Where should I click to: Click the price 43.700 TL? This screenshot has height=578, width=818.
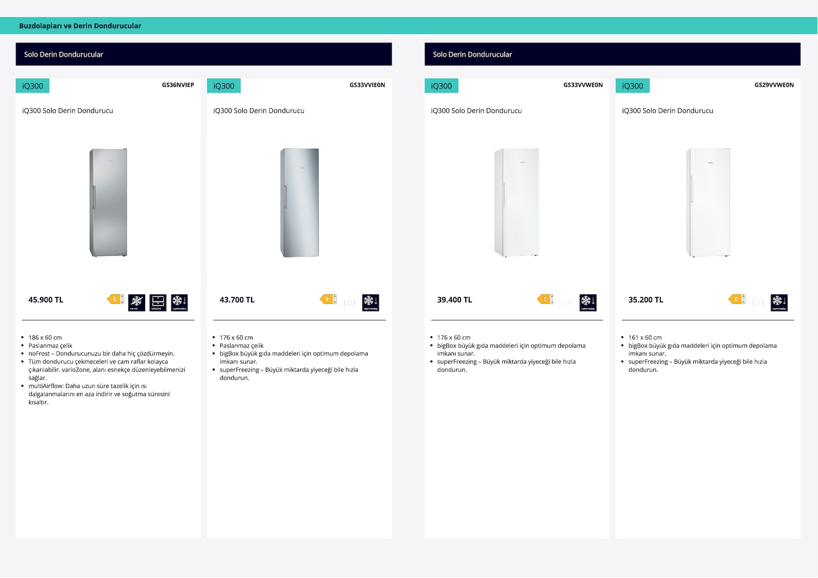[x=237, y=300]
